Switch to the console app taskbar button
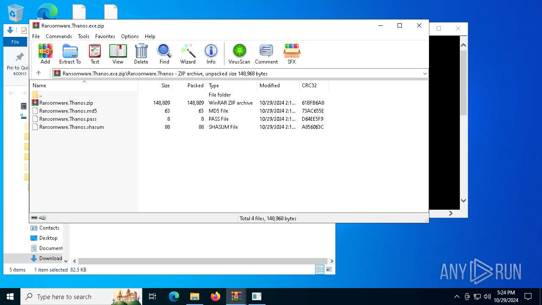This screenshot has height=305, width=542. [257, 297]
